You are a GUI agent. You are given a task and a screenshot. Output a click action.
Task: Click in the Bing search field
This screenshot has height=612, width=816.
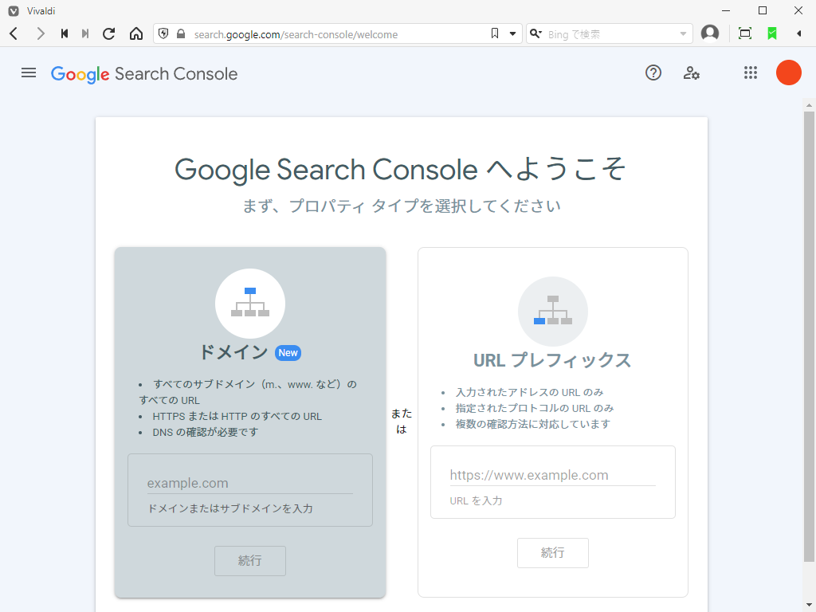[x=609, y=34]
